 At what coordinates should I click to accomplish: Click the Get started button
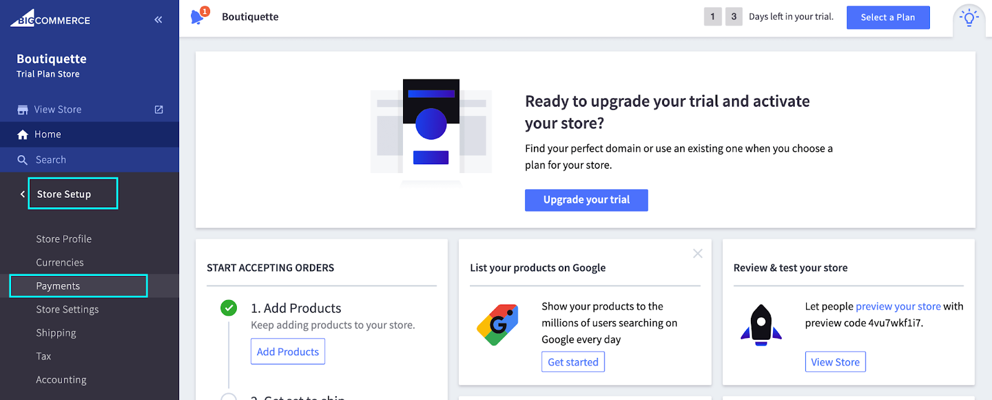tap(573, 362)
